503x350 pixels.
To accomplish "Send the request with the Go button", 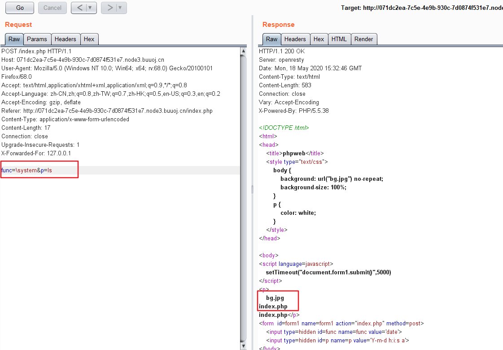I will (x=20, y=8).
